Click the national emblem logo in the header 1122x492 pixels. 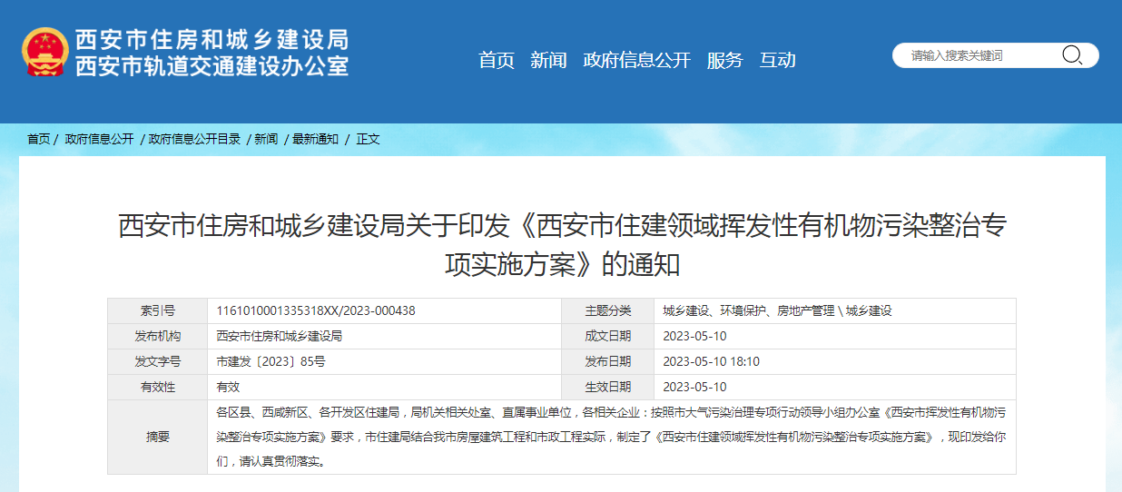point(44,52)
